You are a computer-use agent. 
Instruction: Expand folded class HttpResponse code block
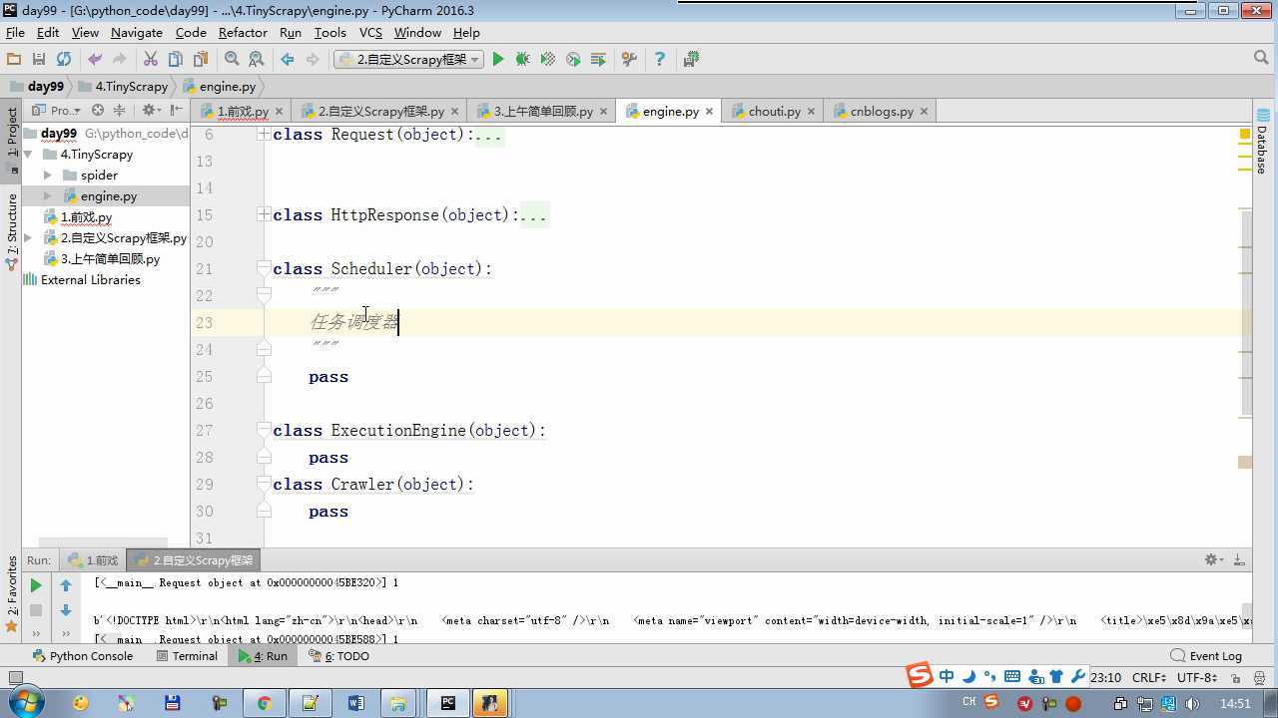click(264, 215)
